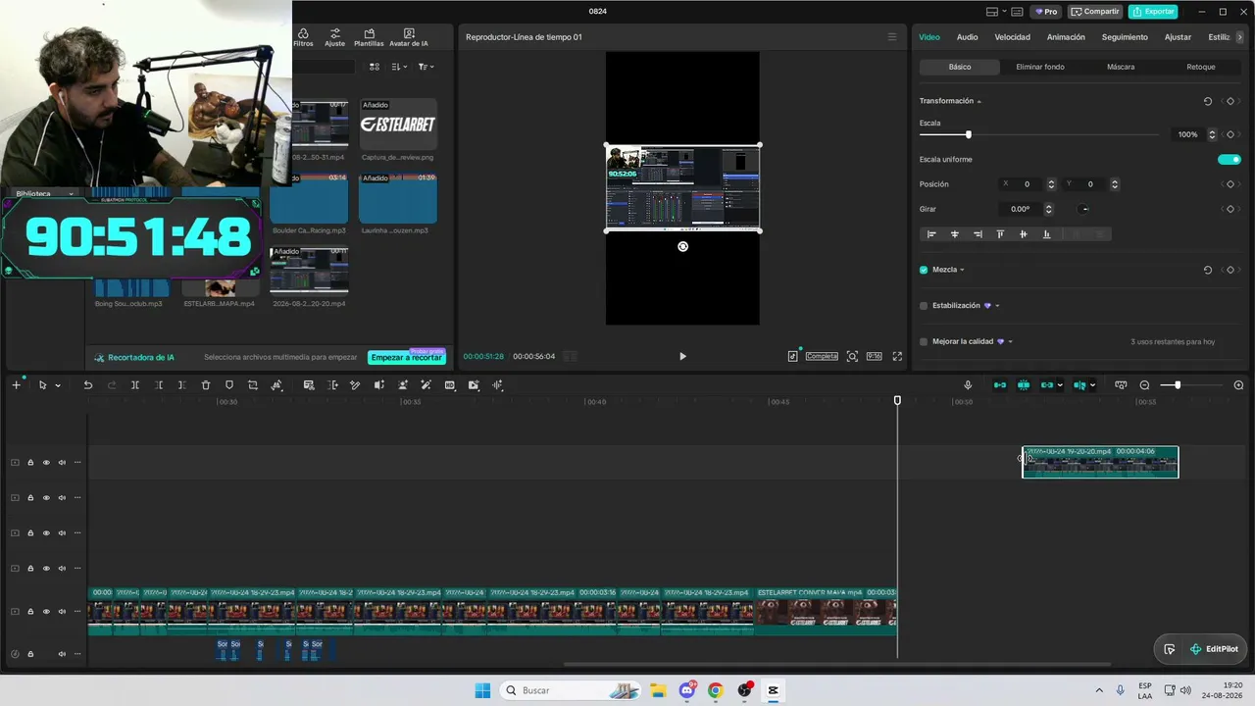Toggle auto snapping in timeline toolbar
The height and width of the screenshot is (706, 1255).
coord(1024,385)
